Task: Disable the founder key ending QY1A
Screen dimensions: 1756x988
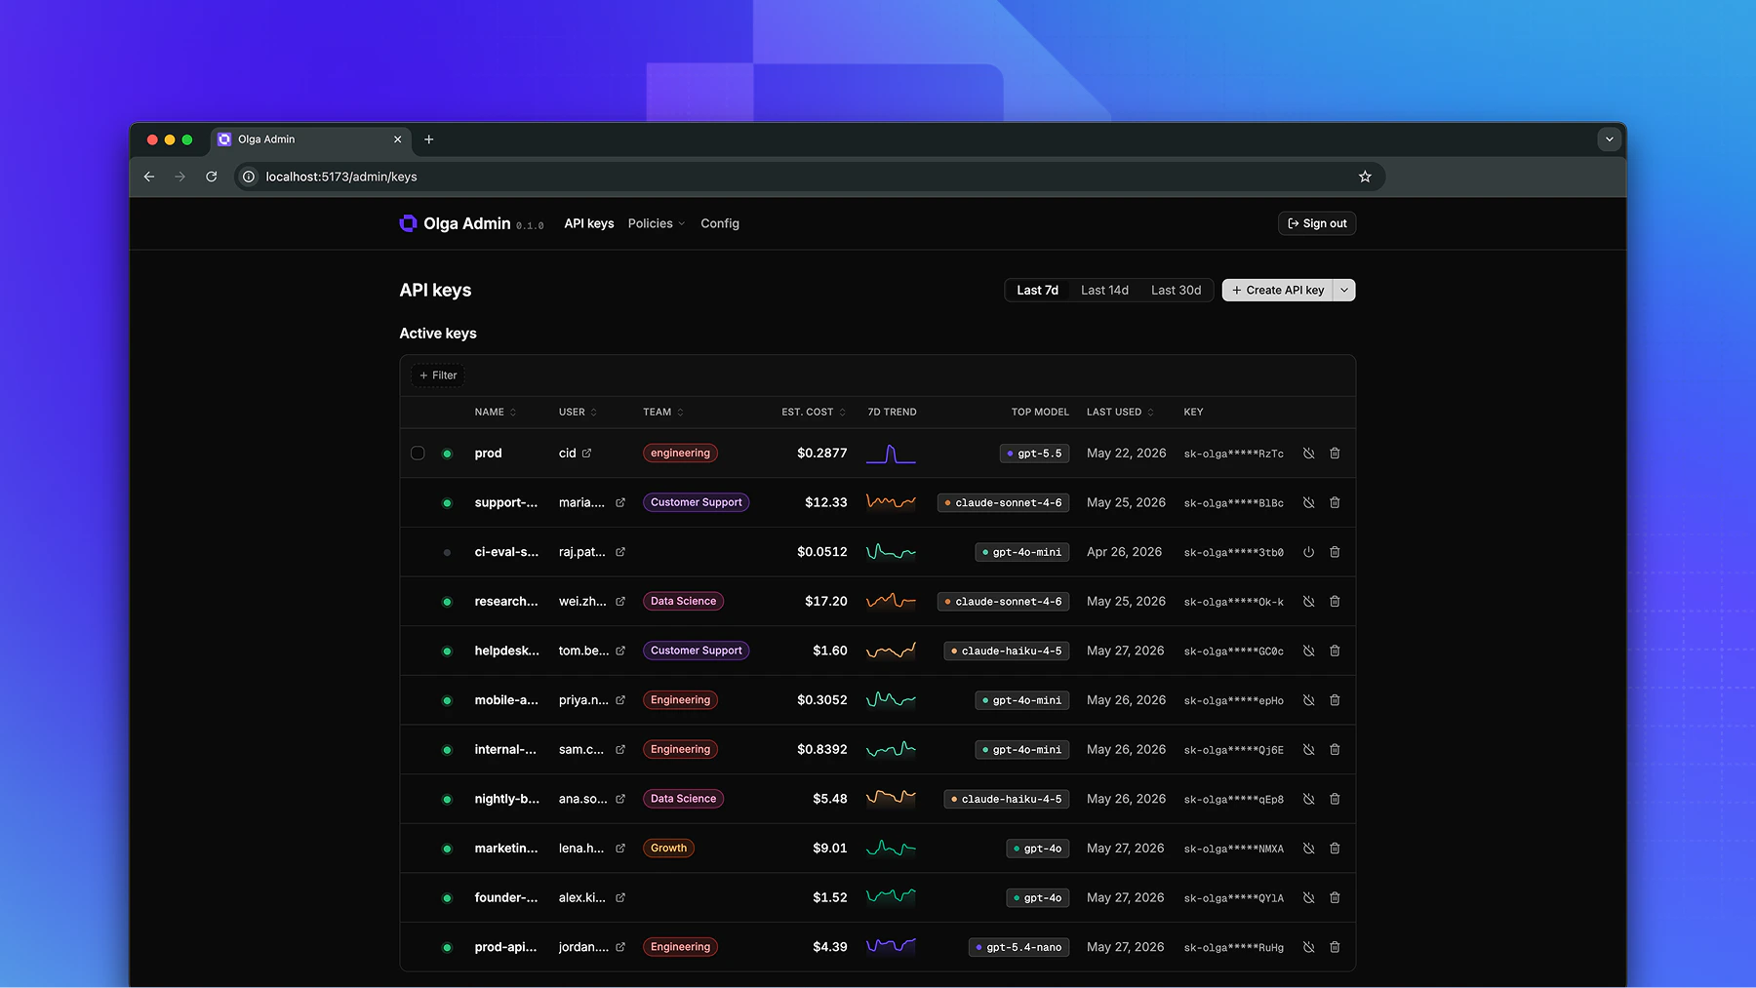Action: tap(1308, 897)
